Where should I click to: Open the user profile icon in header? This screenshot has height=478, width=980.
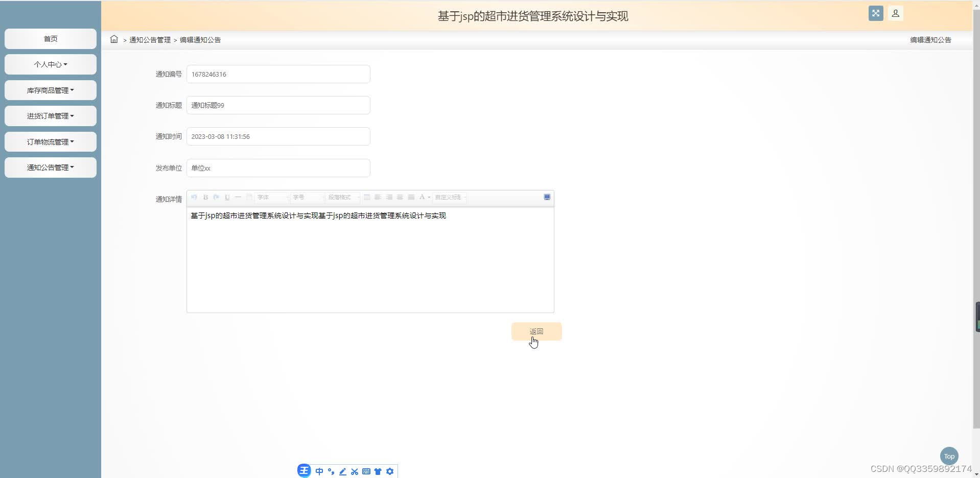point(895,13)
